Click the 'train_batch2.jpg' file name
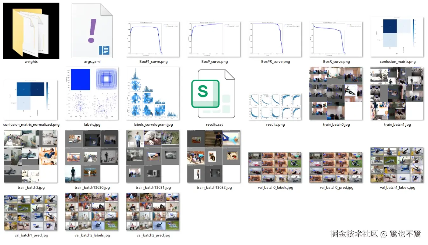This screenshot has height=245, width=428. [x=31, y=187]
